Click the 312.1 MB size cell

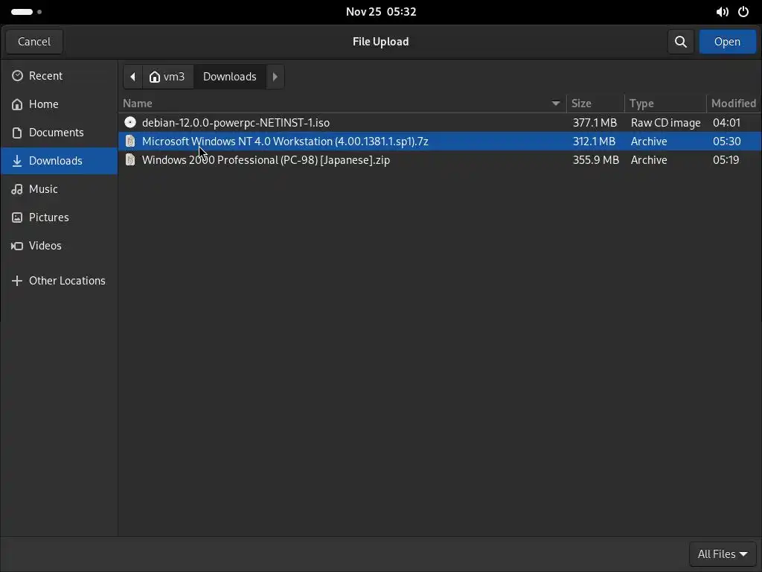(594, 142)
